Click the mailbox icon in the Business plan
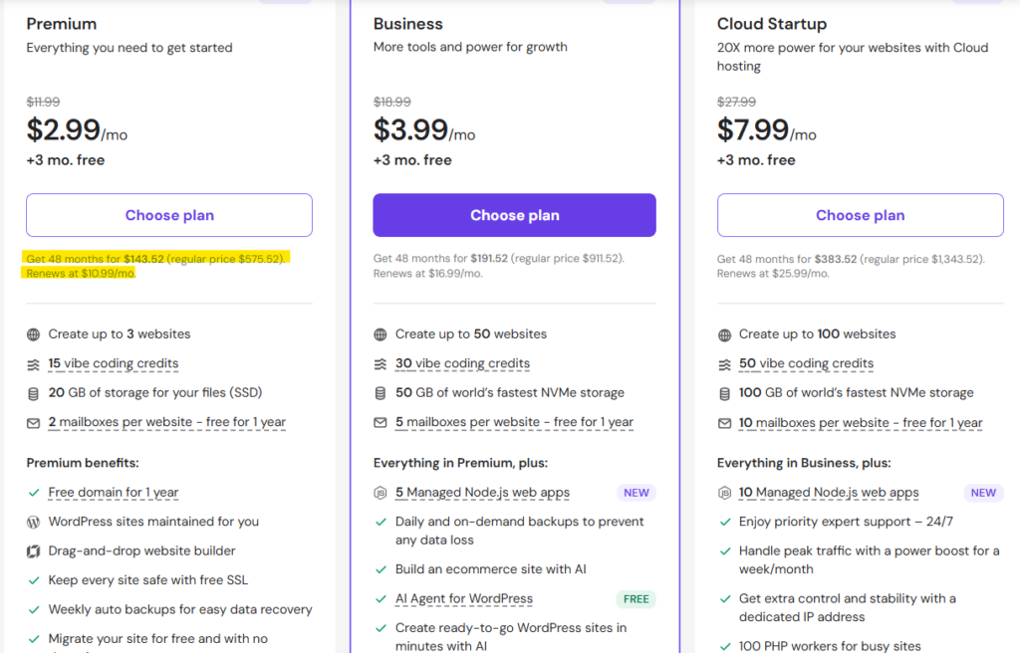 pos(379,421)
